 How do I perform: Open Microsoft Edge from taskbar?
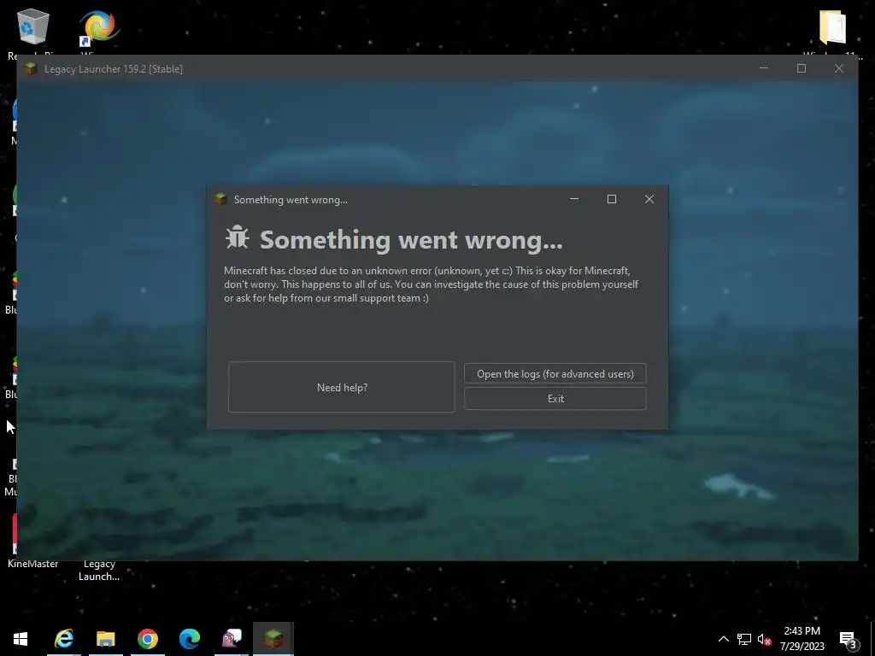[189, 639]
